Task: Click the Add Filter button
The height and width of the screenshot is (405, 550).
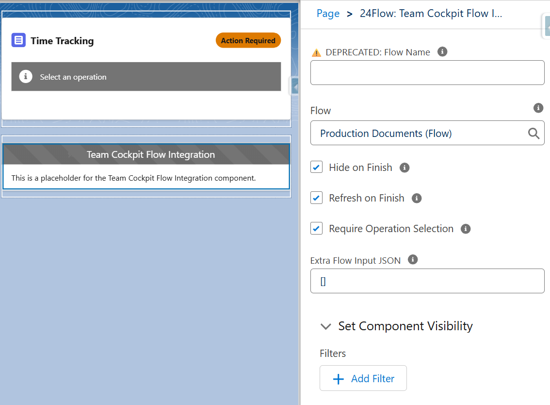Action: coord(363,378)
